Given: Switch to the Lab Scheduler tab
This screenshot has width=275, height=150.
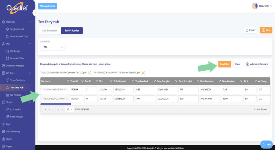Looking at the screenshot, I should coord(50,31).
